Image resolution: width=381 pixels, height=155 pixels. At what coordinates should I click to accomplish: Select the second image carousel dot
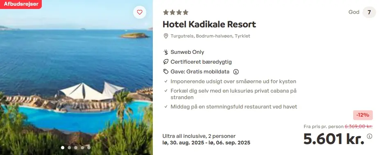click(69, 148)
